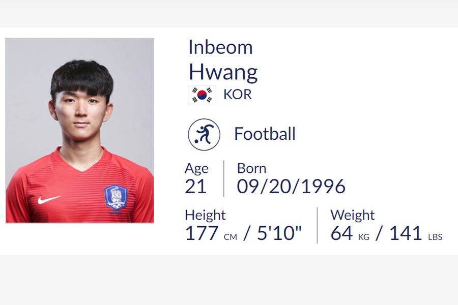Click the football sport pictogram icon
The image size is (458, 305).
coord(204,135)
